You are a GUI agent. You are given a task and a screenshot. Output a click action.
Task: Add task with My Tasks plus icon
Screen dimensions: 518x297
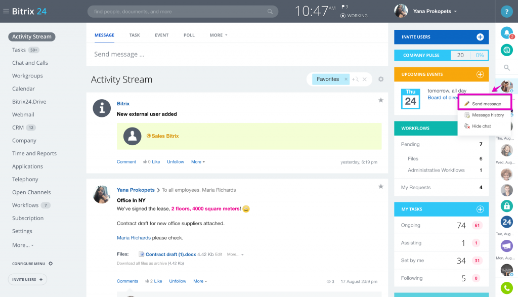click(x=480, y=209)
